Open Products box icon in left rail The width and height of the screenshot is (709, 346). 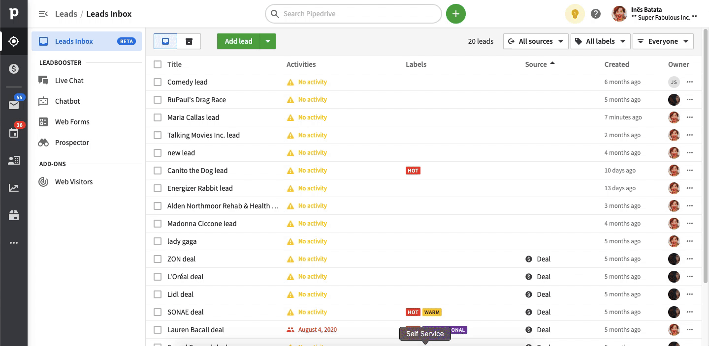(14, 215)
